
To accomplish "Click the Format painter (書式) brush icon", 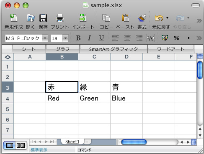I will 142,18.
